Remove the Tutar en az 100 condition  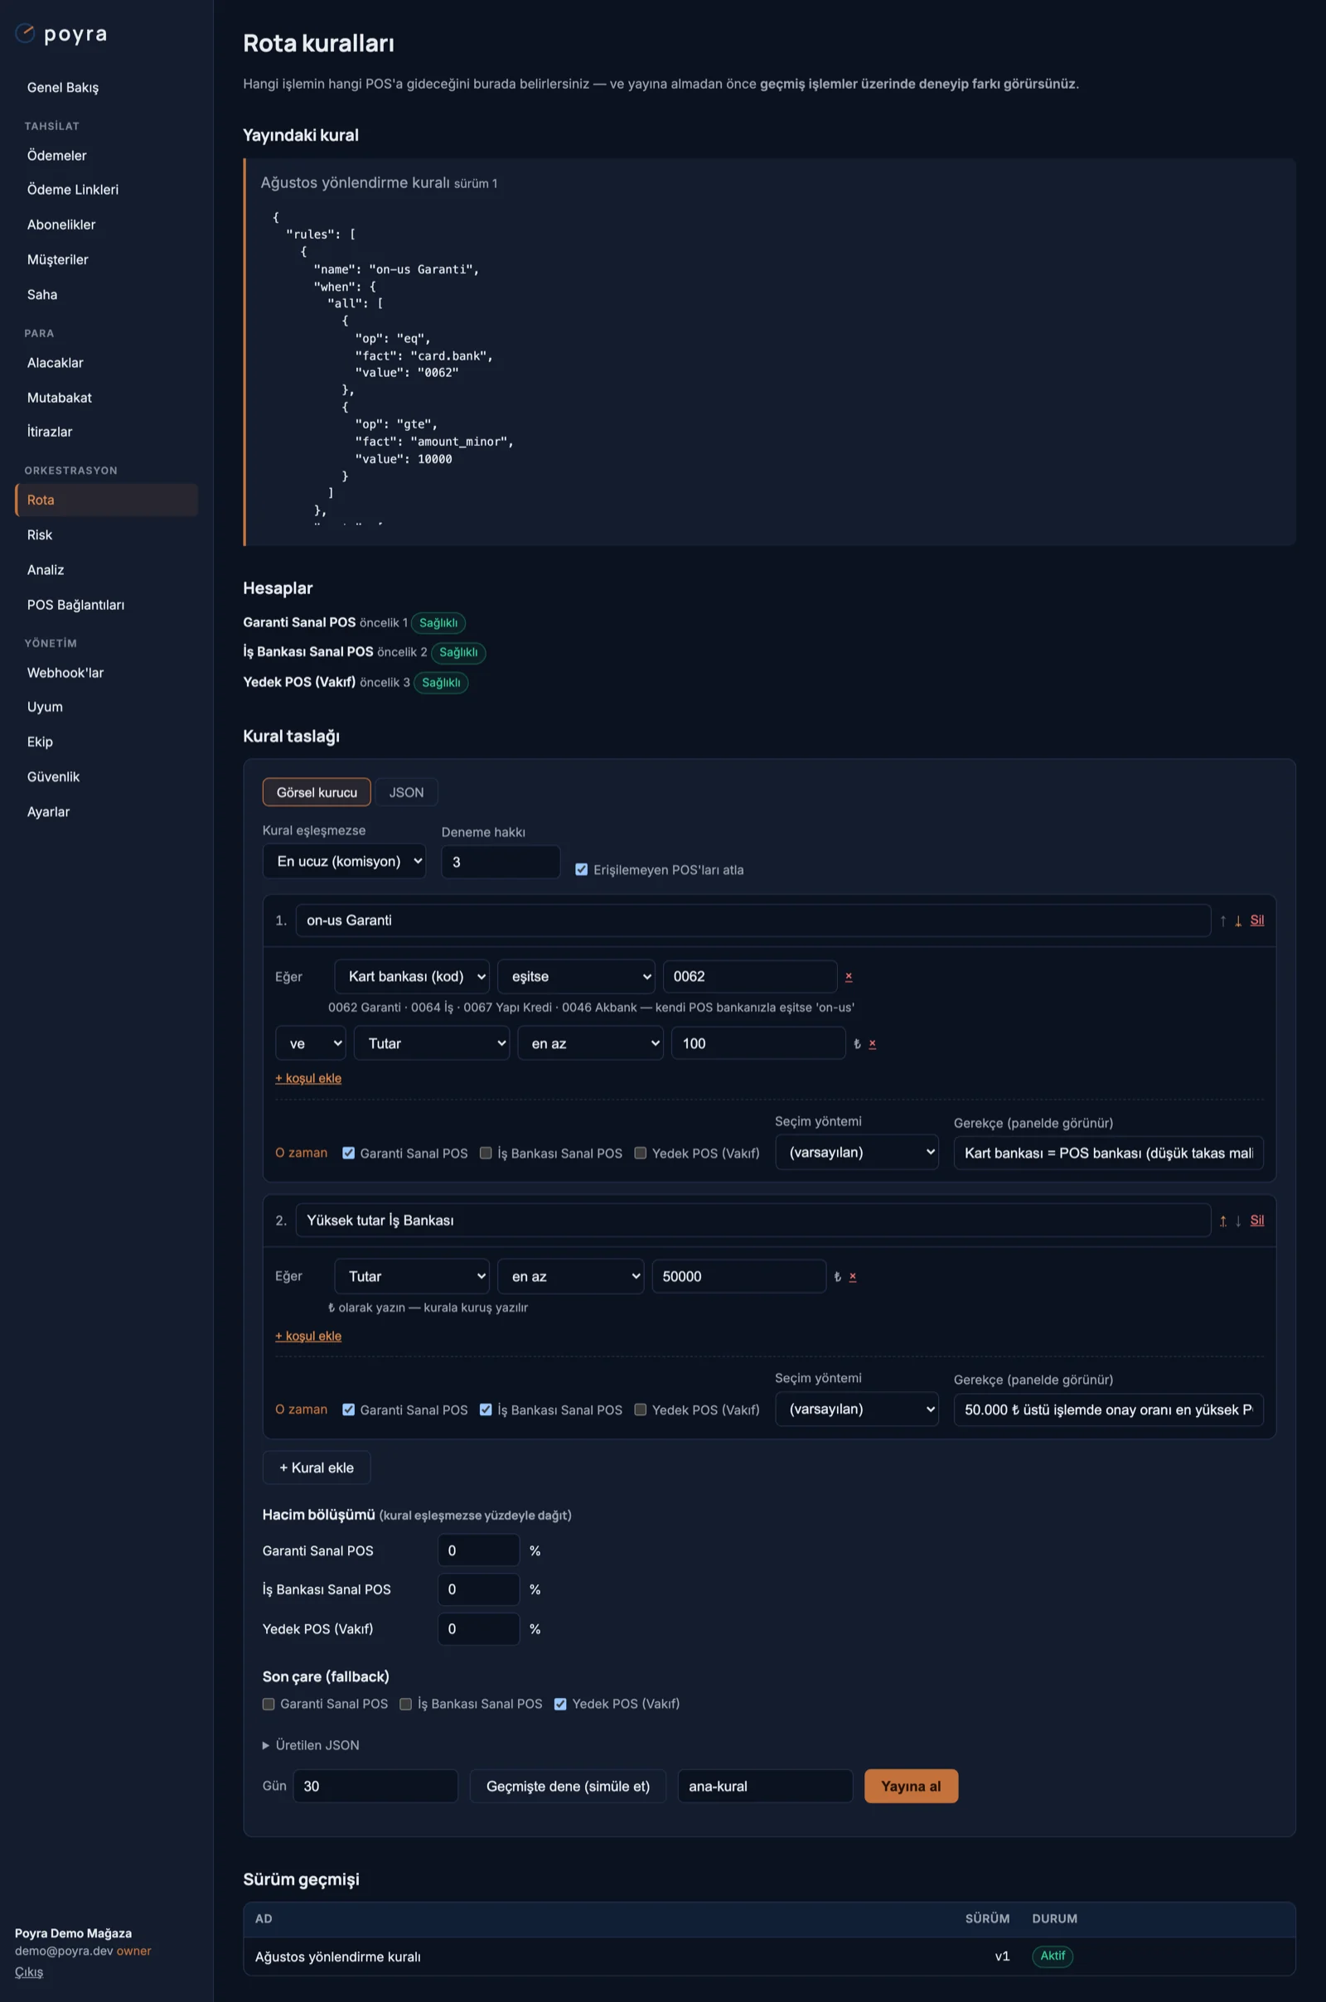click(872, 1044)
